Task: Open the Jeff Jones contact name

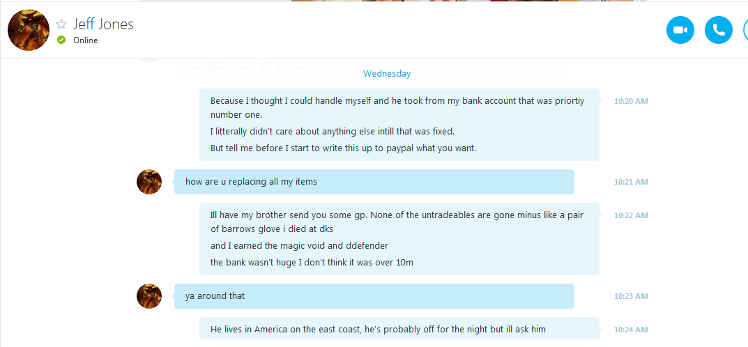Action: tap(103, 24)
